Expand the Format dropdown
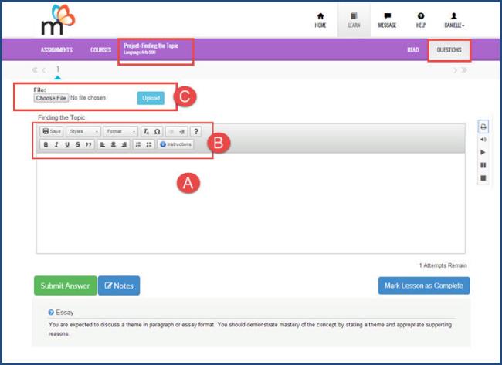Screen dimensions: 502x365 tap(120, 132)
